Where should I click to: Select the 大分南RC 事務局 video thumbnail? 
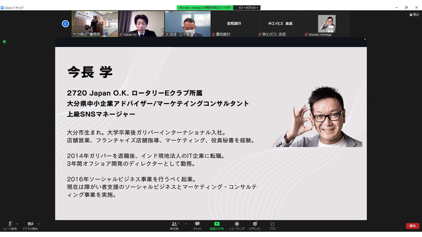[x=95, y=24]
